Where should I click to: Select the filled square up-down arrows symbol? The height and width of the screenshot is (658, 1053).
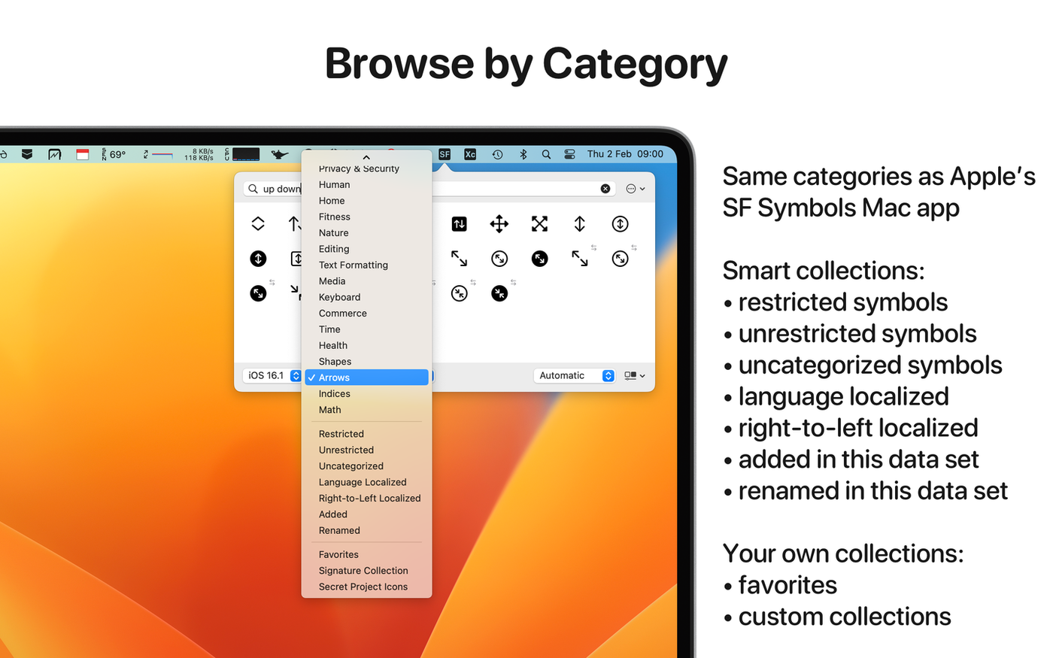tap(459, 223)
